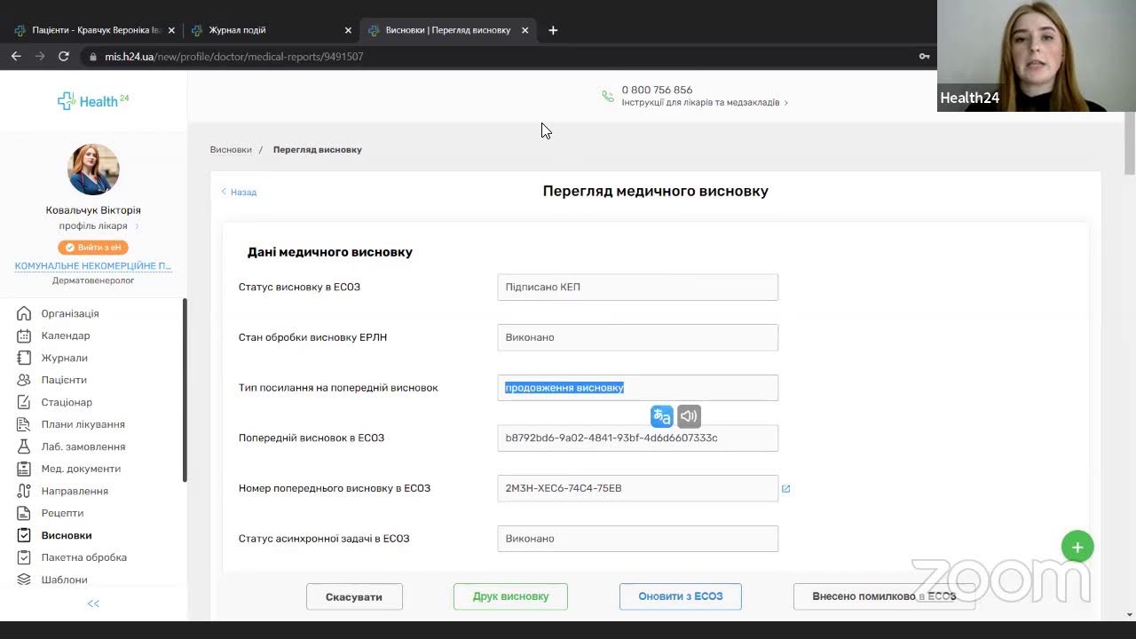The height and width of the screenshot is (639, 1136).
Task: Go back with browser back arrow
Action: (x=16, y=56)
